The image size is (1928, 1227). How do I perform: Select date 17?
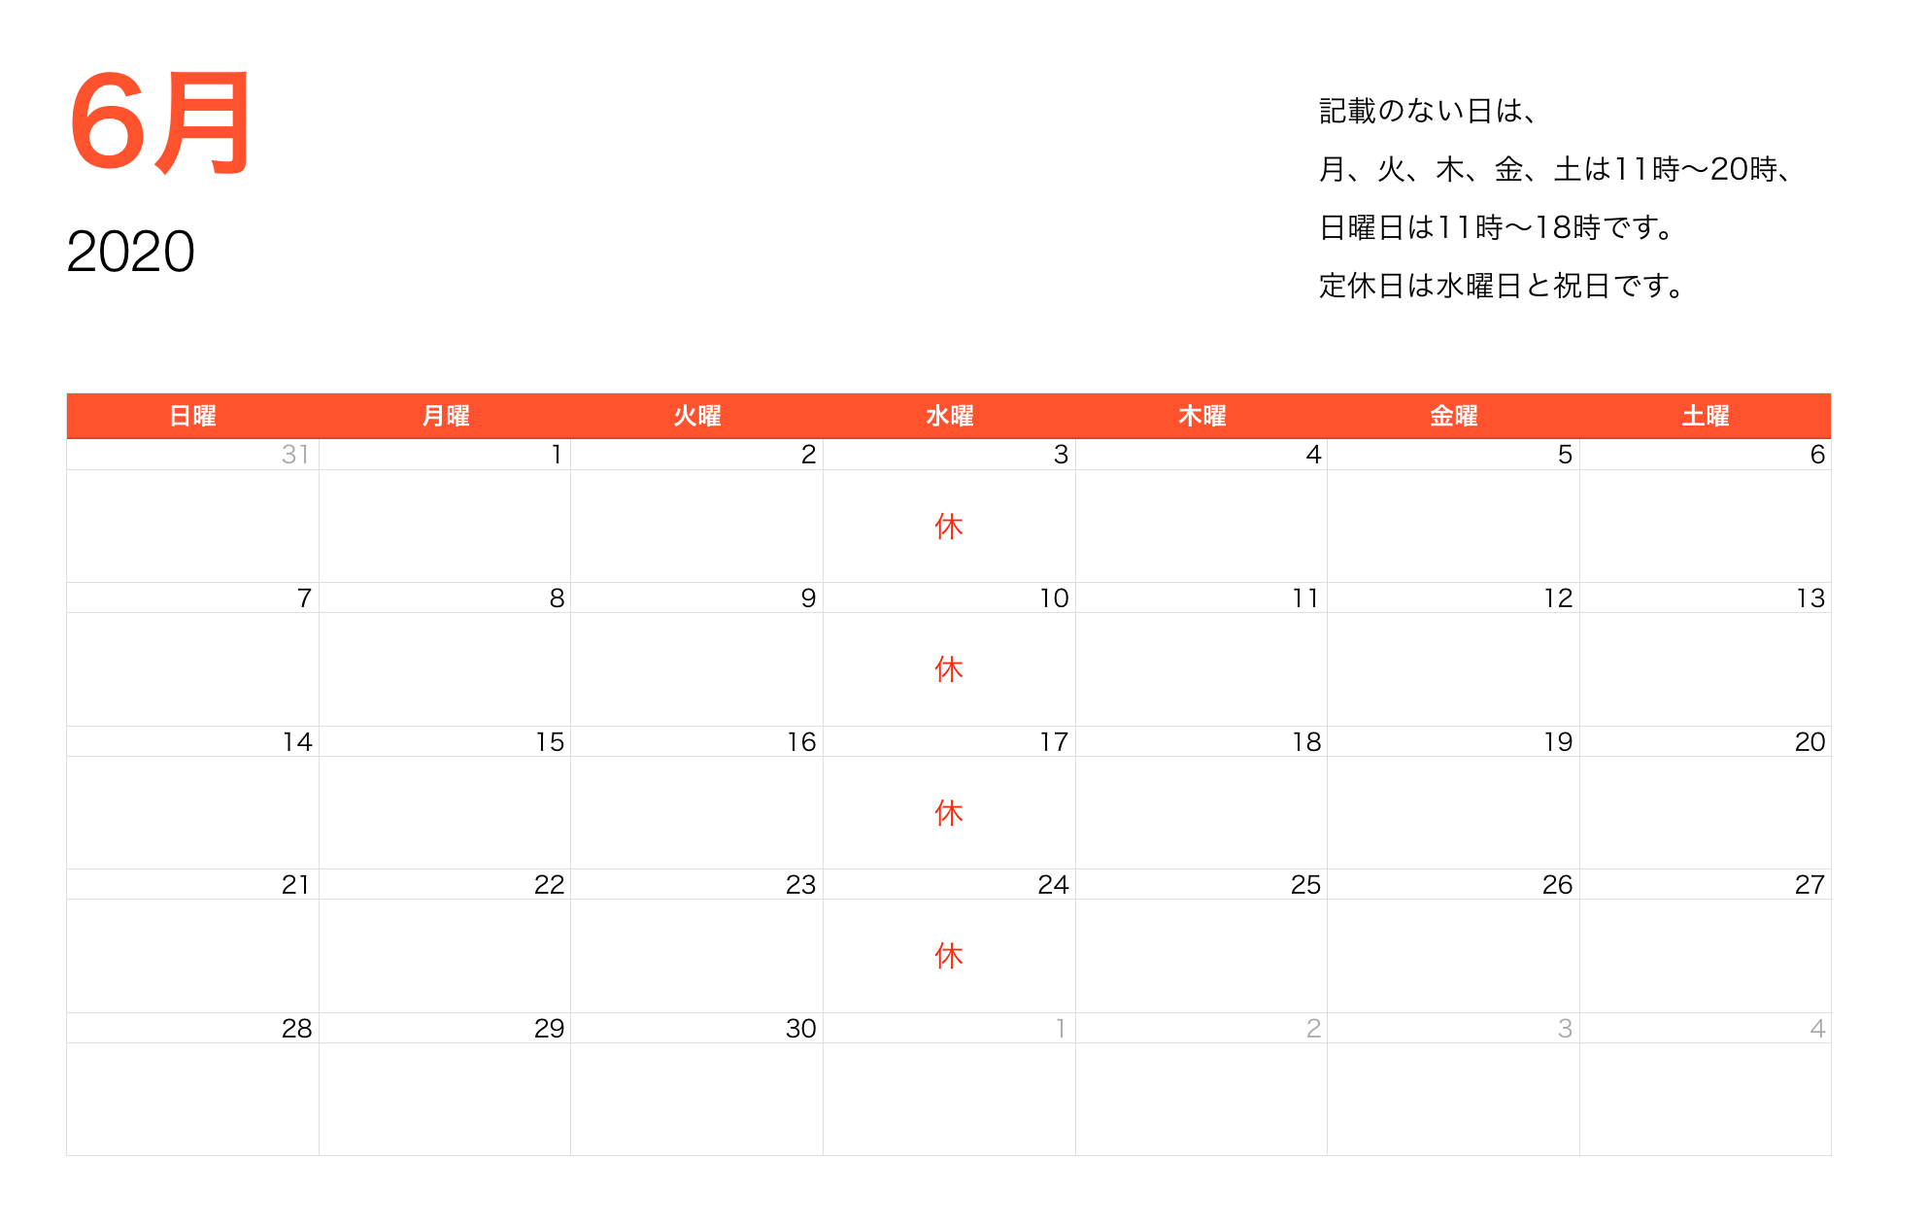pos(1054,742)
